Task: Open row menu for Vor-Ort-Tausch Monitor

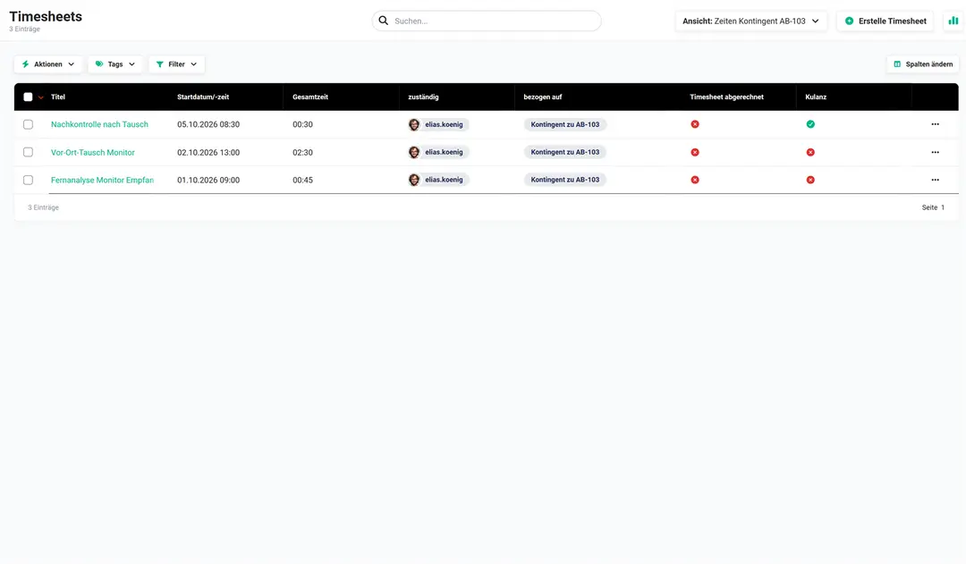Action: (x=935, y=152)
